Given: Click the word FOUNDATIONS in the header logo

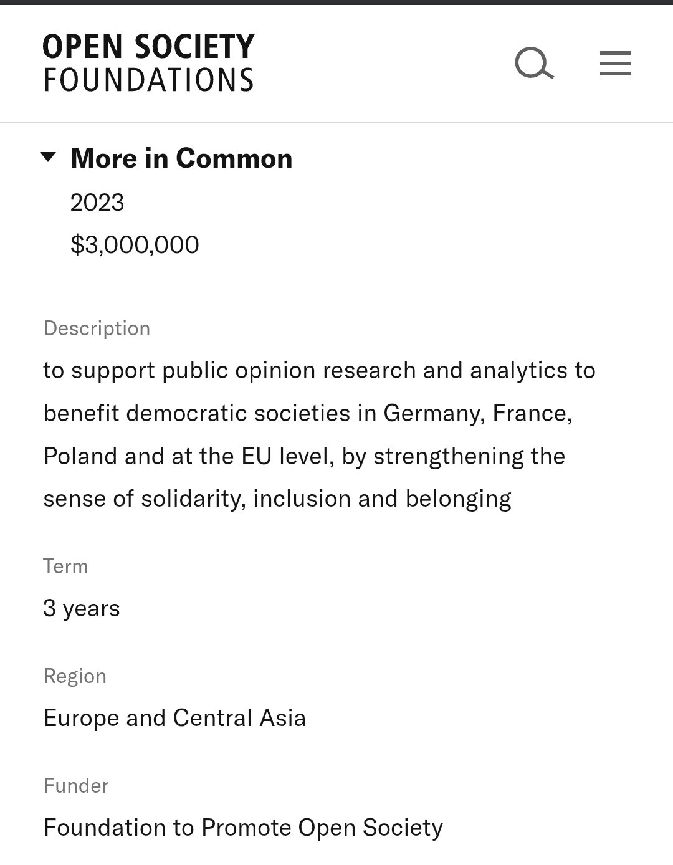Looking at the screenshot, I should pyautogui.click(x=149, y=80).
